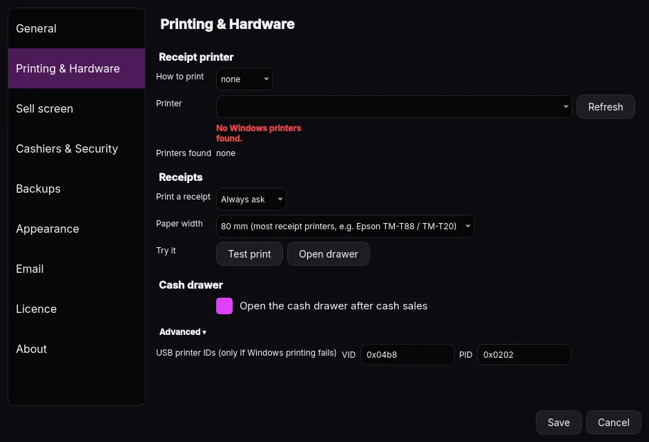Open Cashiers & Security settings

[77, 148]
